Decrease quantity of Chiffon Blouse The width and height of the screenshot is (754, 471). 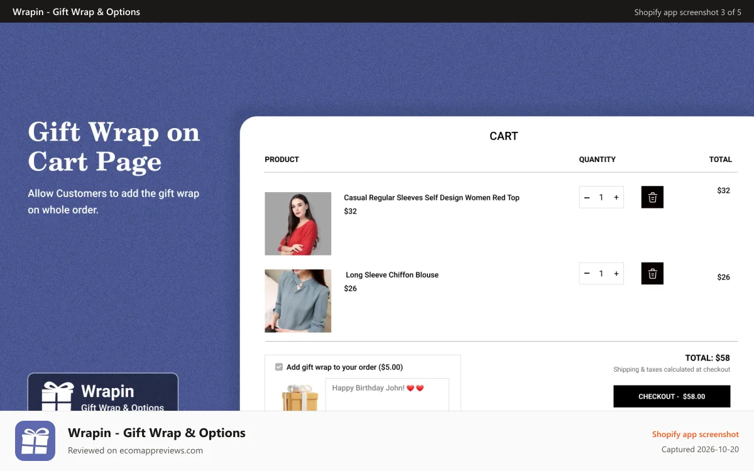click(587, 273)
